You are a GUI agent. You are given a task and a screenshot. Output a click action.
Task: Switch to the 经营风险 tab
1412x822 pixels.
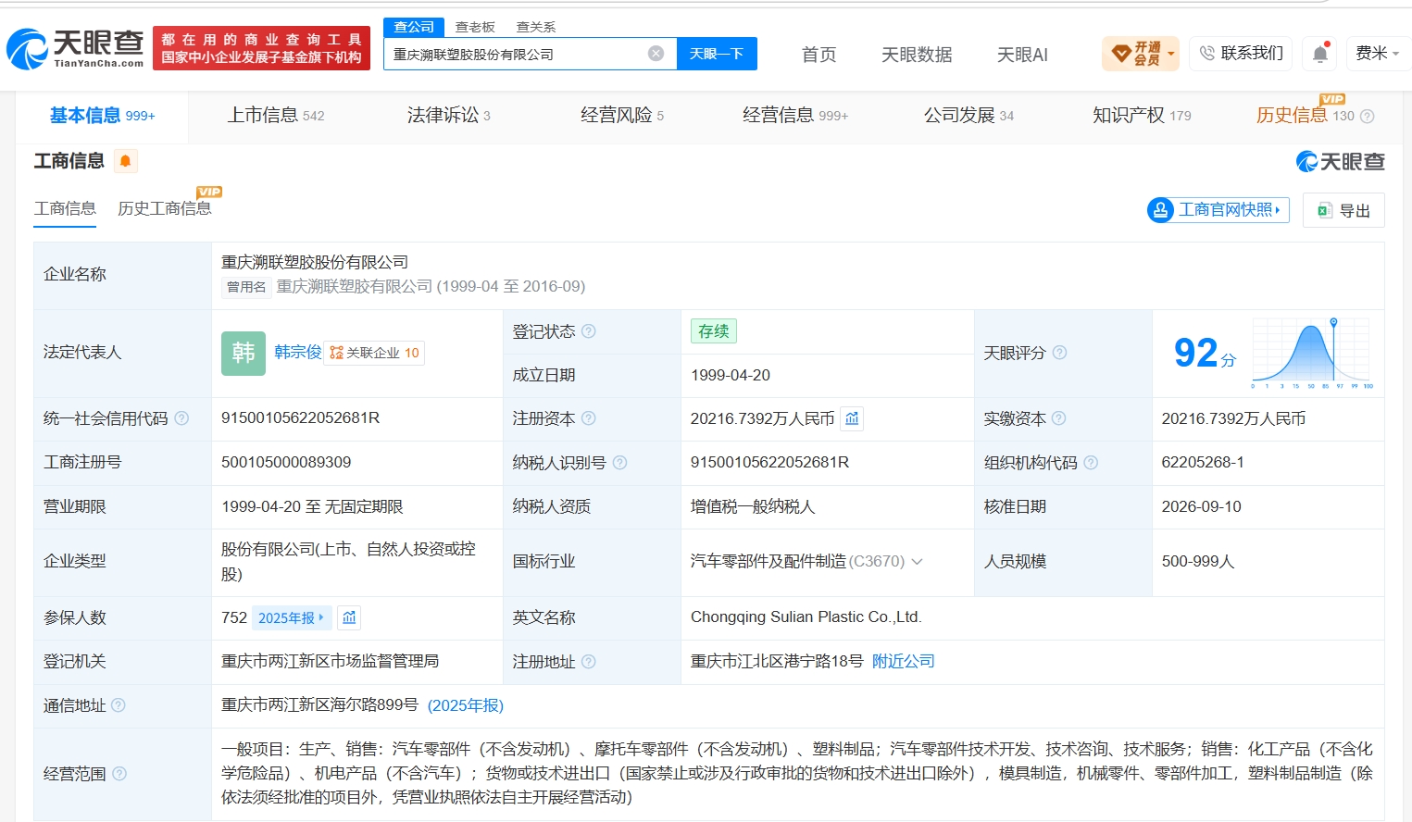[622, 116]
